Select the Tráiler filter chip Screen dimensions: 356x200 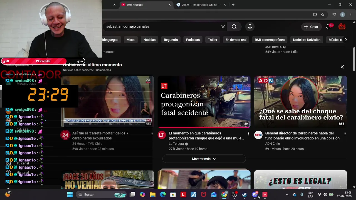(212, 40)
